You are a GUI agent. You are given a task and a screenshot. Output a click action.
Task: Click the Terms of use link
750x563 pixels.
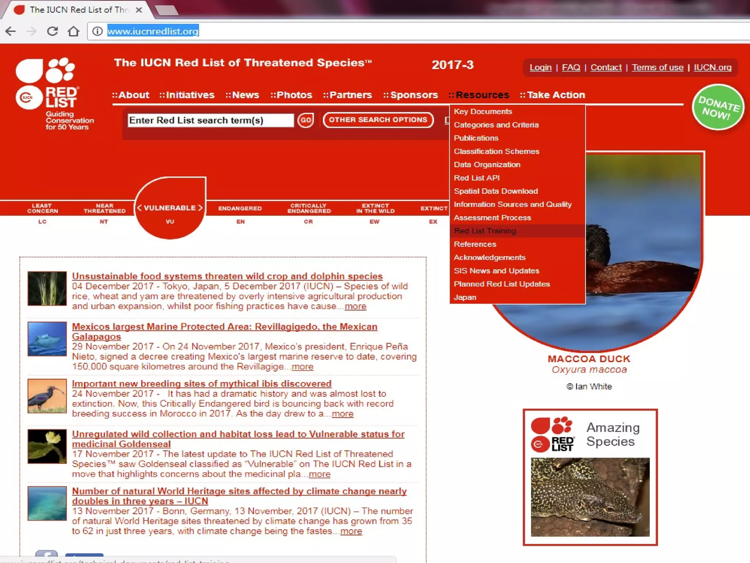click(657, 67)
